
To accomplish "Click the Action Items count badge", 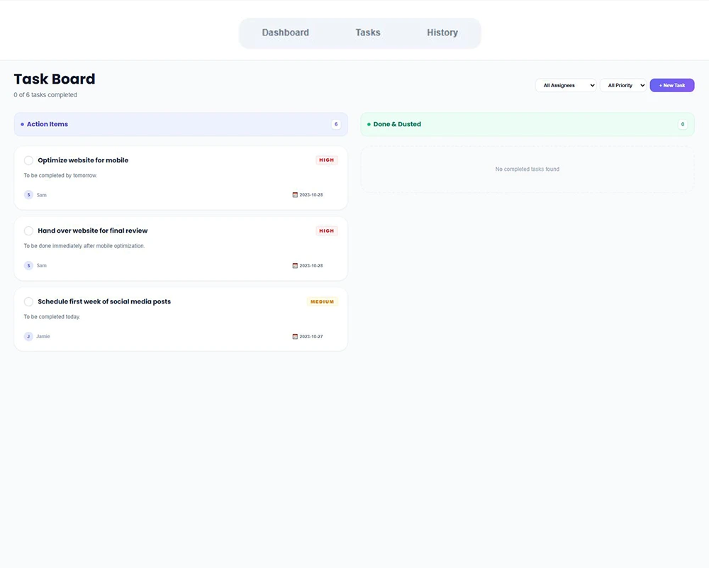I will click(335, 125).
